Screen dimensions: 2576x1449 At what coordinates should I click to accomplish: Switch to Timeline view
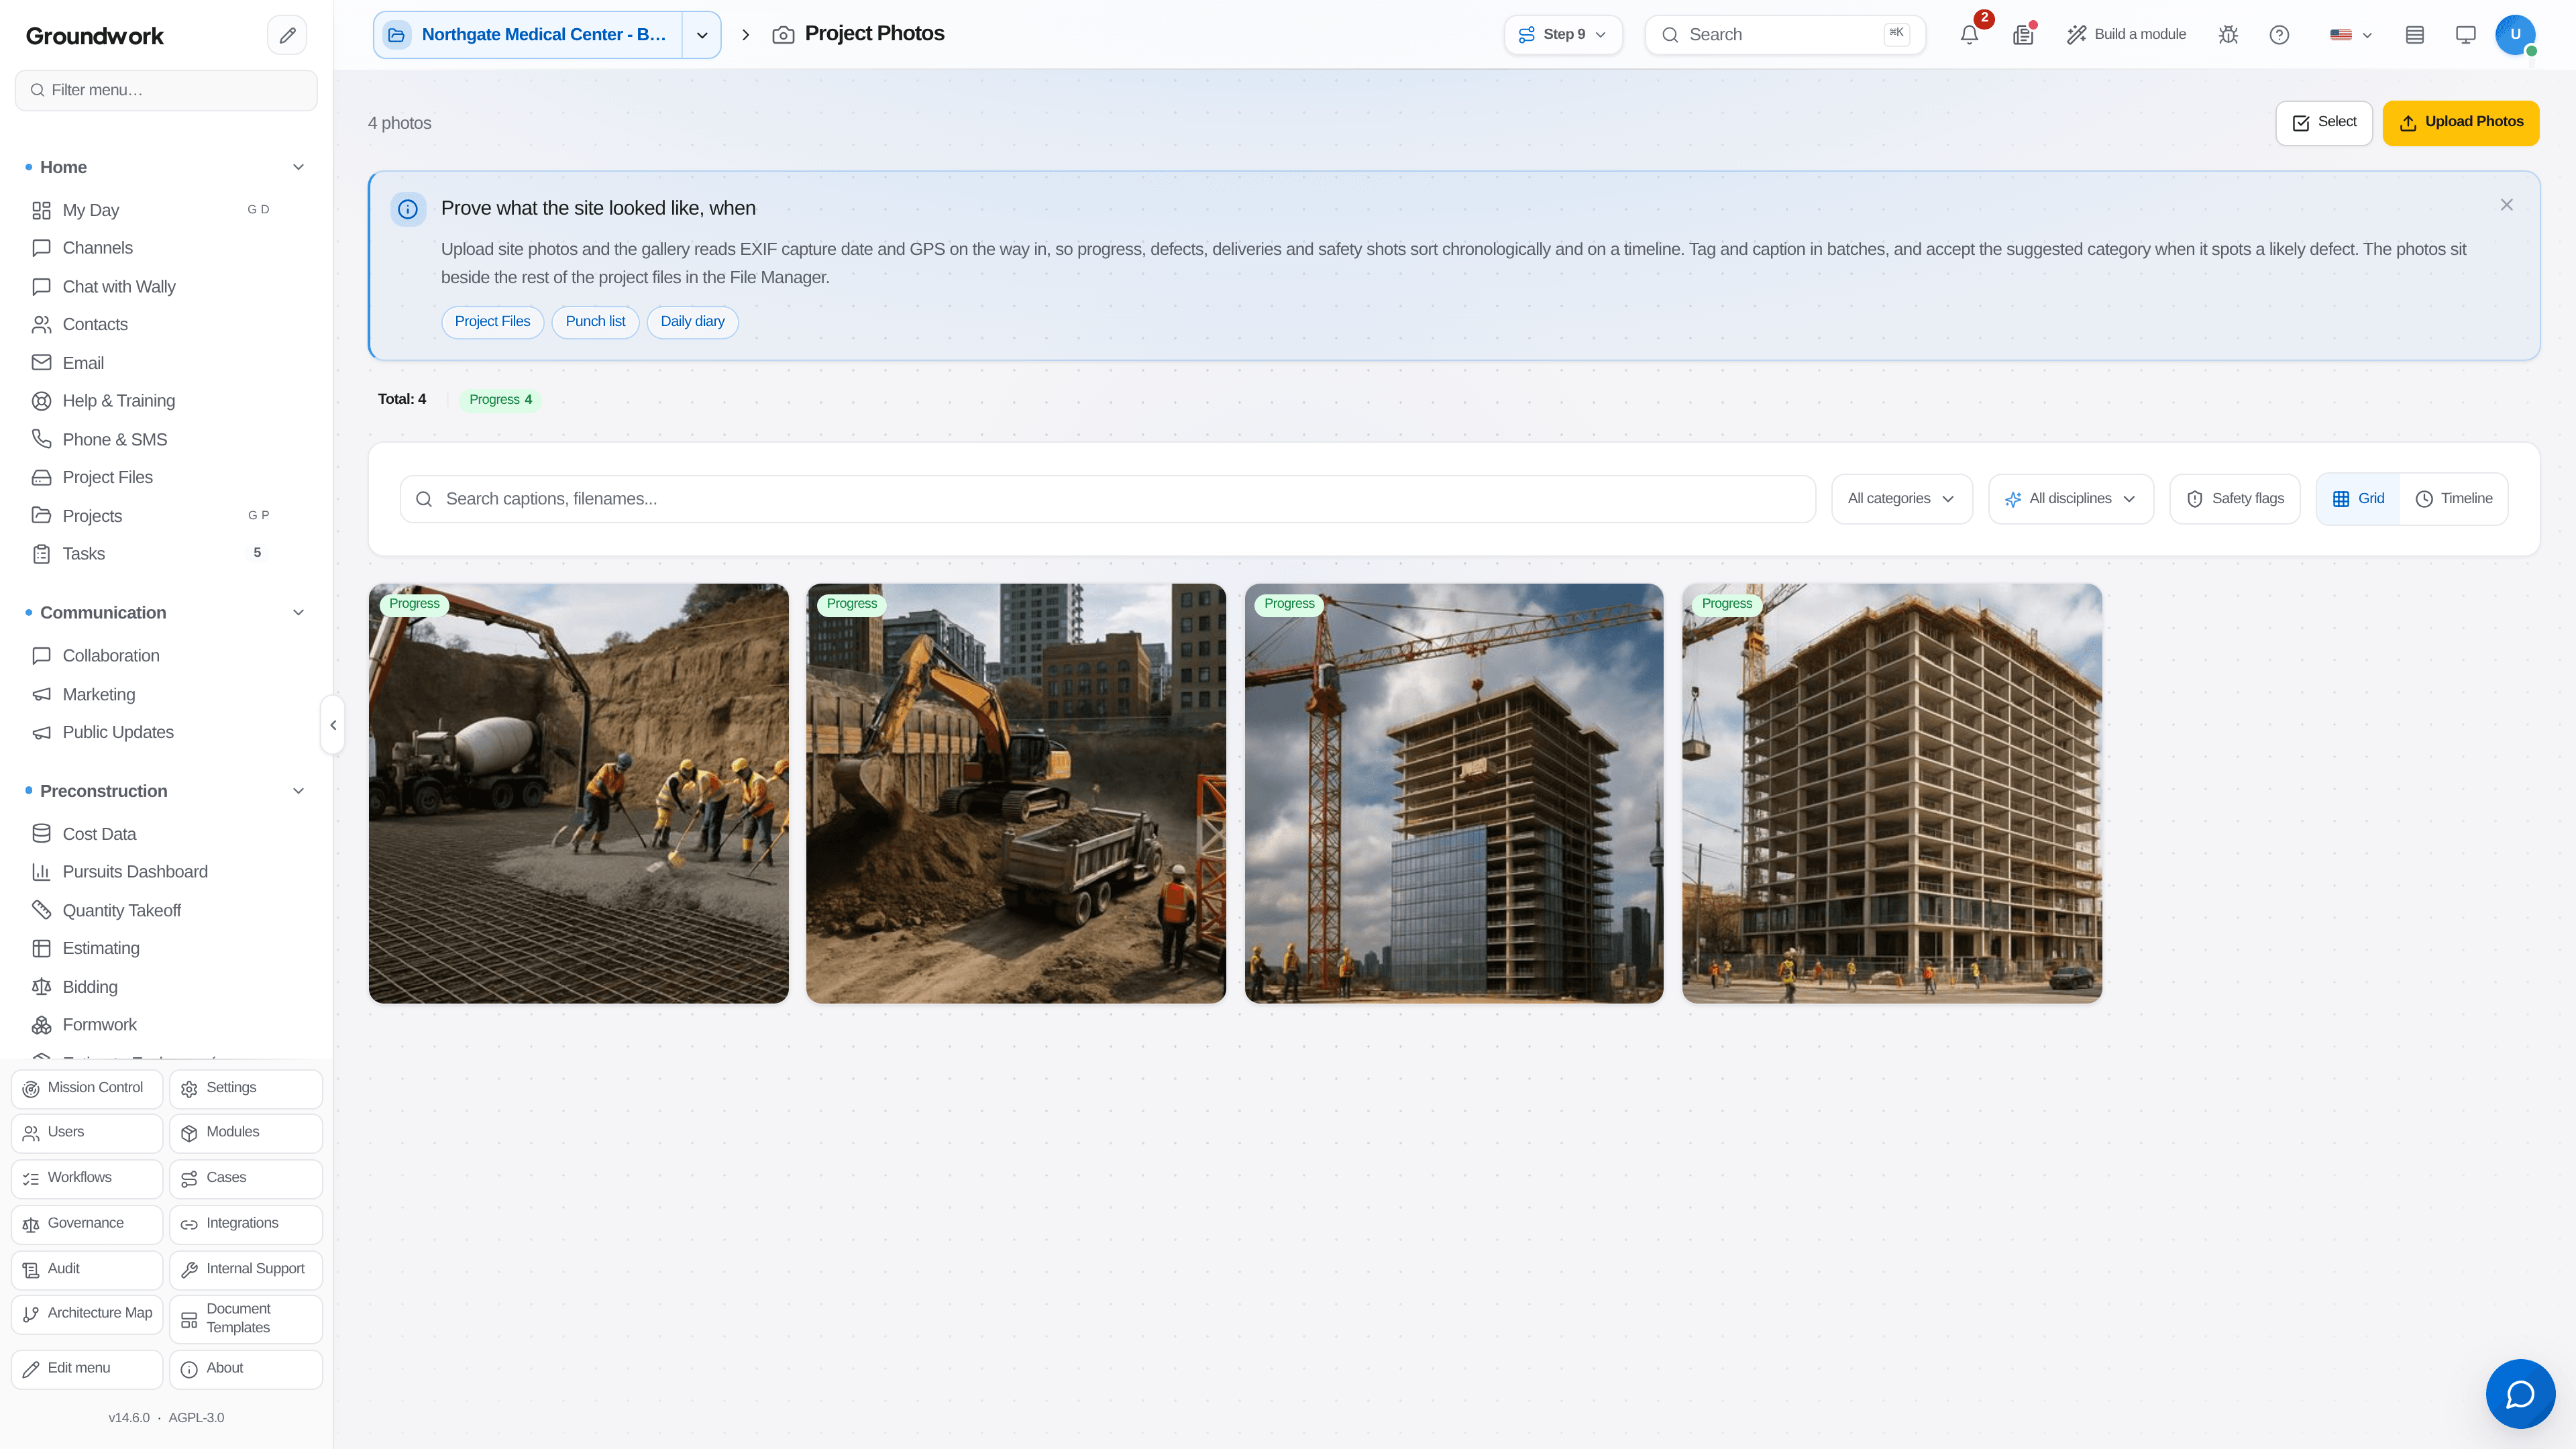[x=2454, y=499]
